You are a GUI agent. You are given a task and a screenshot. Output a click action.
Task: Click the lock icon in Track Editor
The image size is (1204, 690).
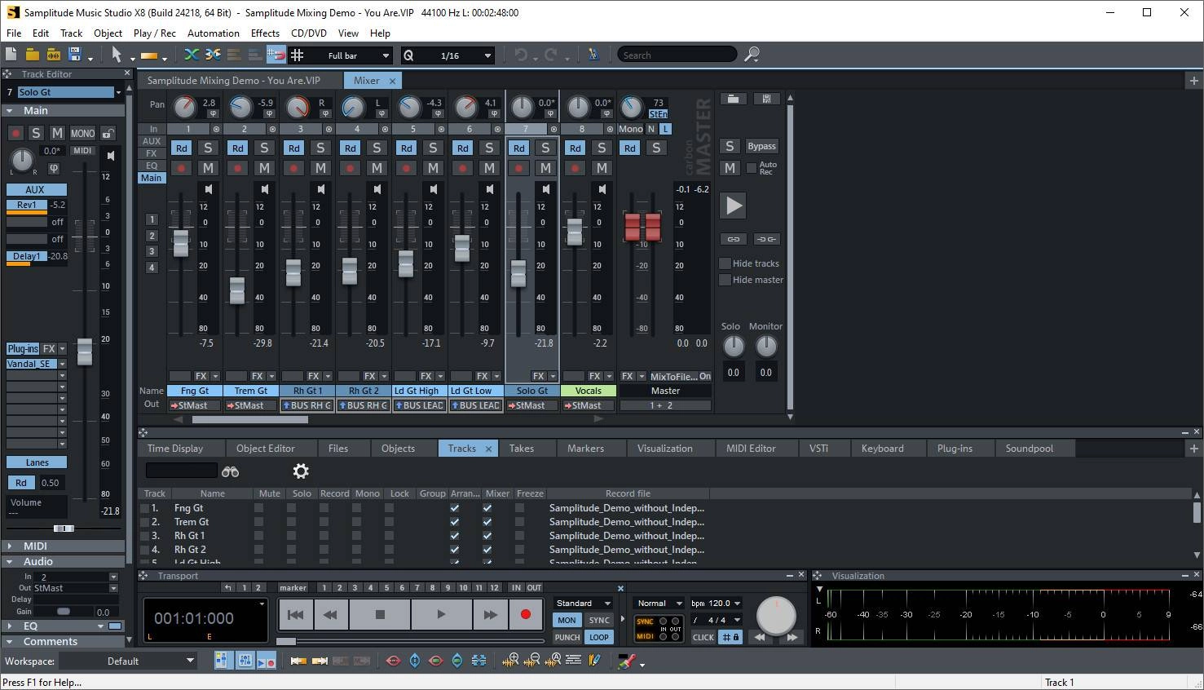click(x=108, y=133)
